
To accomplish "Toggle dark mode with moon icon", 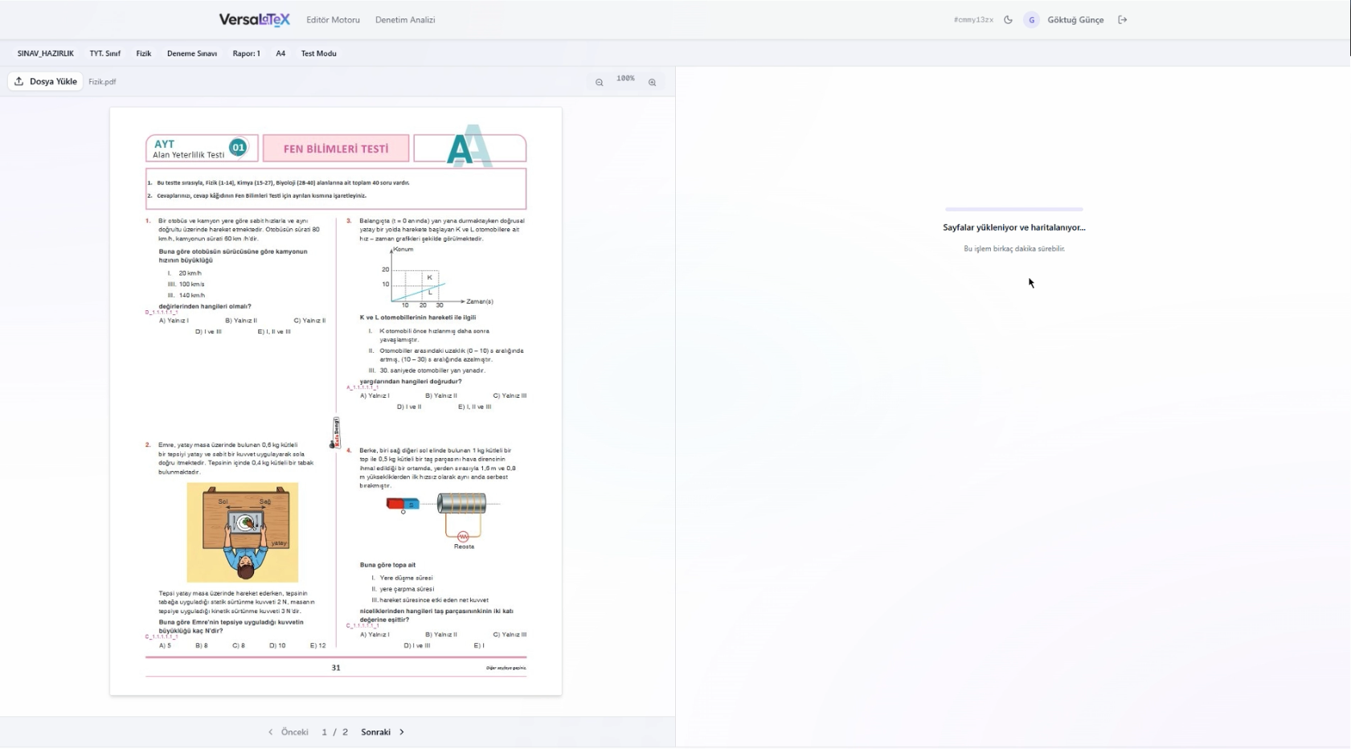I will point(1008,20).
